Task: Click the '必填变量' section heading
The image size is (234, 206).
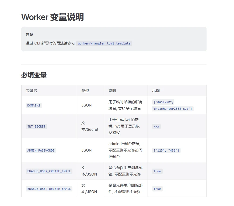Action: click(34, 75)
